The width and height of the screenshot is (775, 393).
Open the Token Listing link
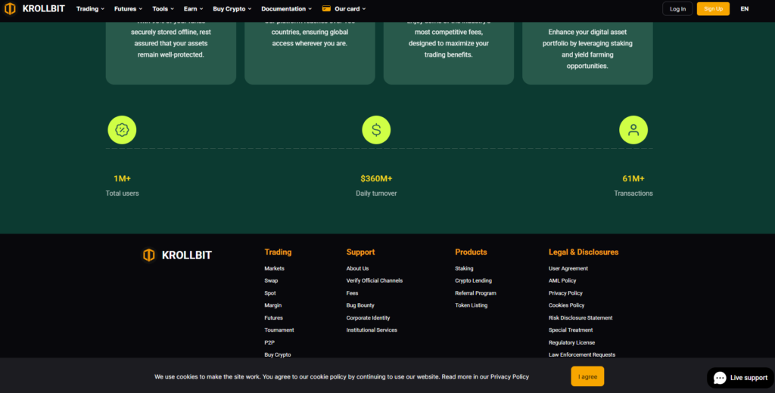(x=471, y=305)
